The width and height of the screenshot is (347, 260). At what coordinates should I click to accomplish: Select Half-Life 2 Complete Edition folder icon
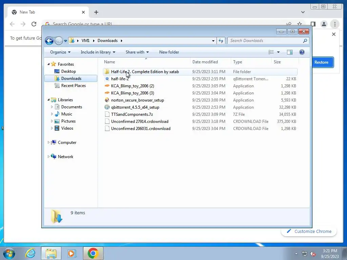pyautogui.click(x=107, y=72)
